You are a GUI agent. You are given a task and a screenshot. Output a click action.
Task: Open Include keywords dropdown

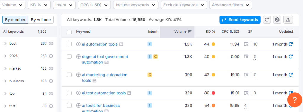pos(136,5)
